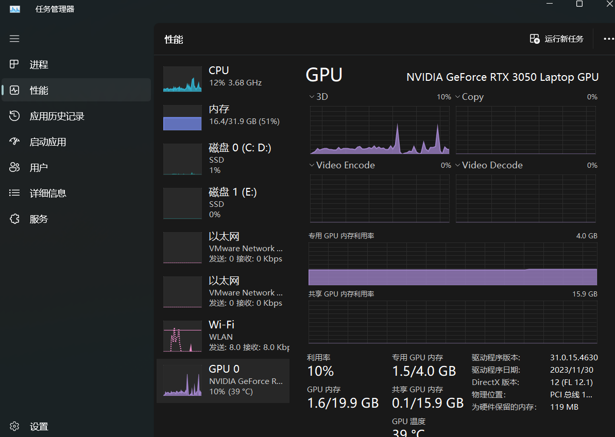Open the three-dot more options menu
Image resolution: width=615 pixels, height=437 pixels.
click(608, 39)
